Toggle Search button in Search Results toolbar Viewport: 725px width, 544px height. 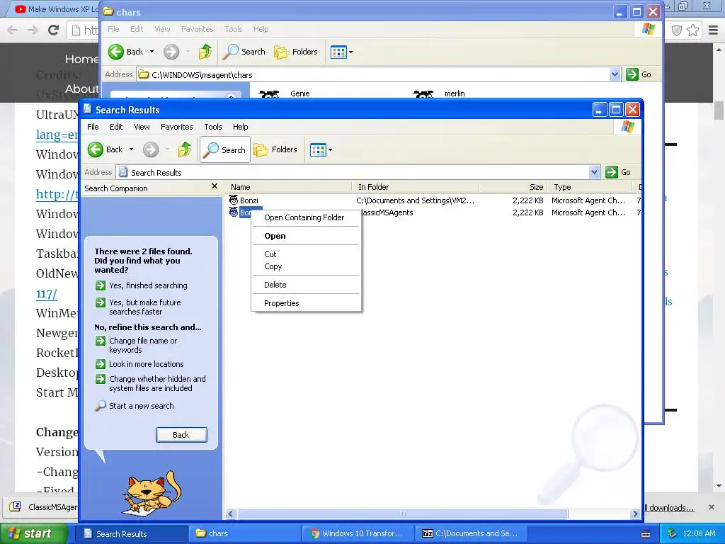(x=225, y=149)
